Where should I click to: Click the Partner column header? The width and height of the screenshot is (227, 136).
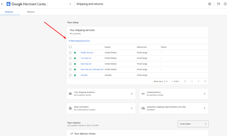[164, 47]
